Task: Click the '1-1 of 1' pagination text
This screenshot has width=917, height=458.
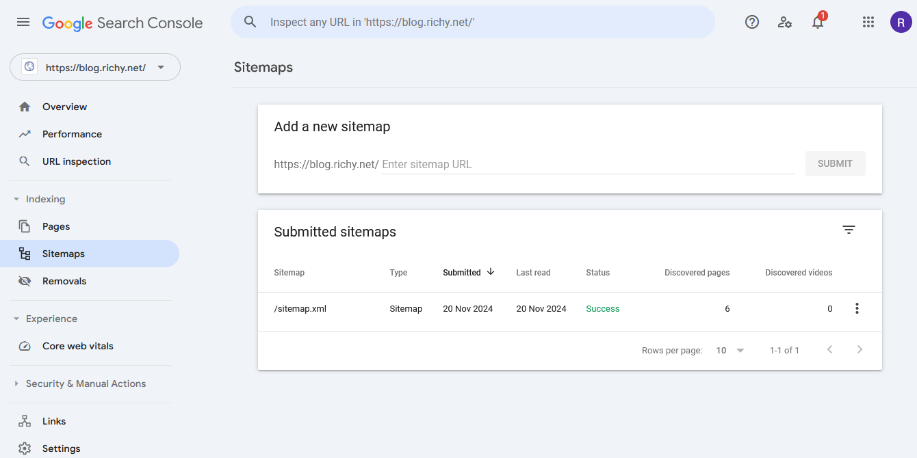Action: click(x=784, y=351)
